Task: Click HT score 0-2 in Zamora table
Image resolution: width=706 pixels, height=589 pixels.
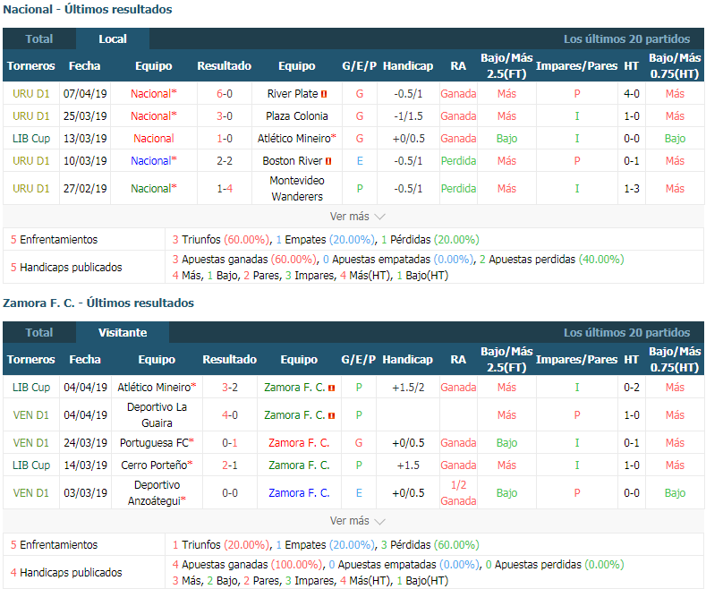Action: coord(632,388)
